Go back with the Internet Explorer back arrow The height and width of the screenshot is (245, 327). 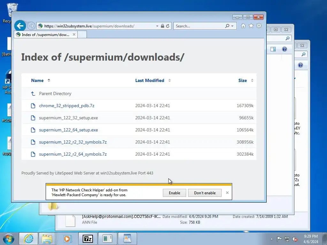[20, 26]
